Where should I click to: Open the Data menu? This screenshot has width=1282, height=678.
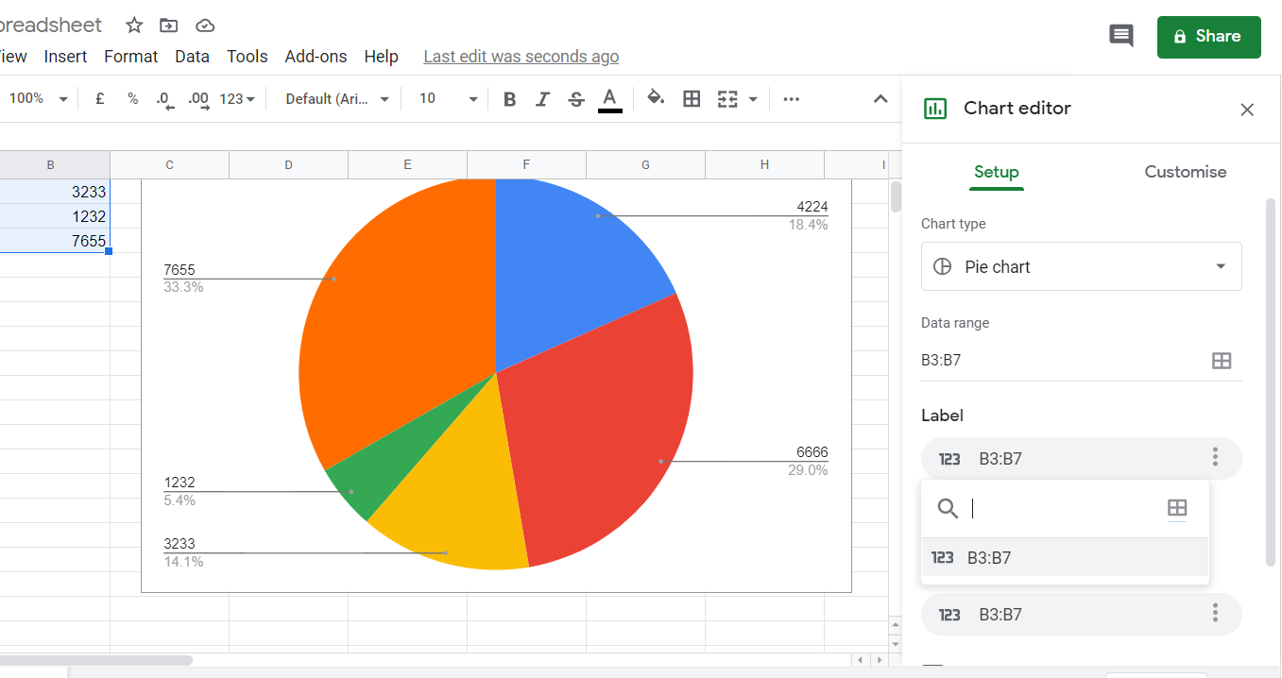(192, 57)
